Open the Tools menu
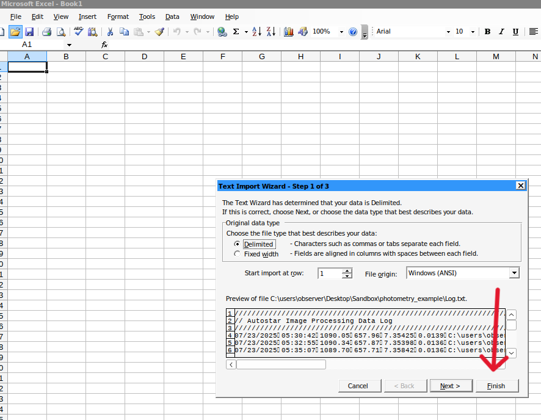This screenshot has height=420, width=541. pos(147,16)
